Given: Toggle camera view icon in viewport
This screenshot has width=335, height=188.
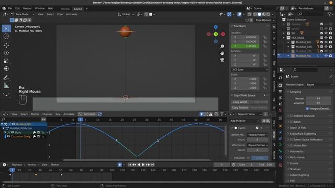Looking at the screenshot, I should tap(222, 60).
